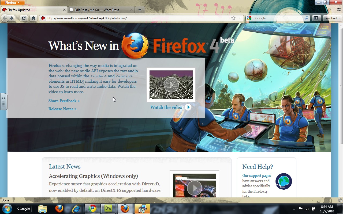Open the Google search engine selector
This screenshot has width=343, height=214.
click(250, 18)
